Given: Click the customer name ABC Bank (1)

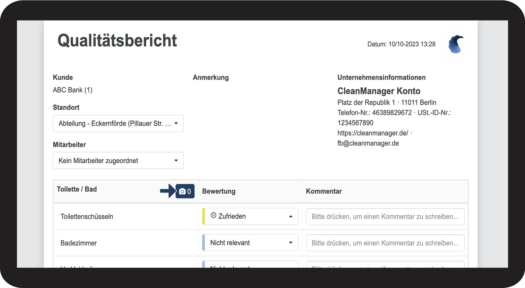Looking at the screenshot, I should tap(72, 90).
